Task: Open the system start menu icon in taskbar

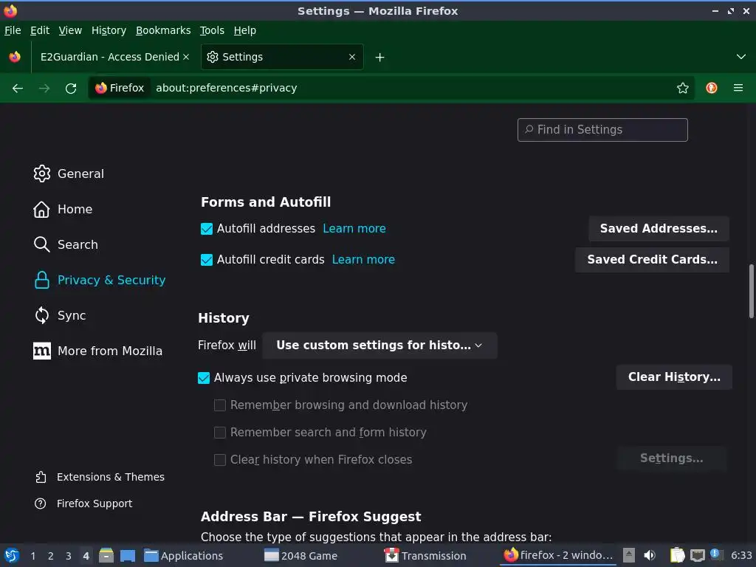Action: [x=12, y=555]
